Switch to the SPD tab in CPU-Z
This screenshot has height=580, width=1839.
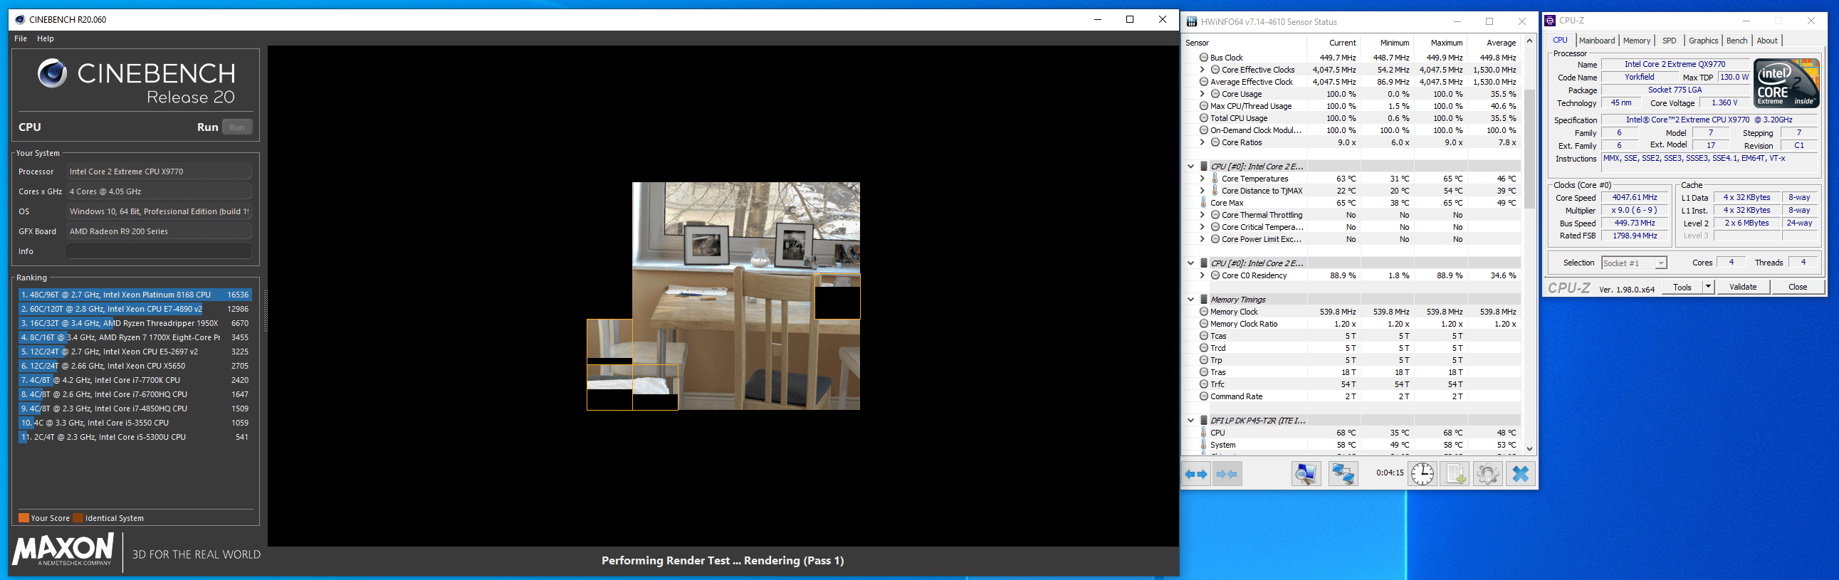pyautogui.click(x=1669, y=41)
